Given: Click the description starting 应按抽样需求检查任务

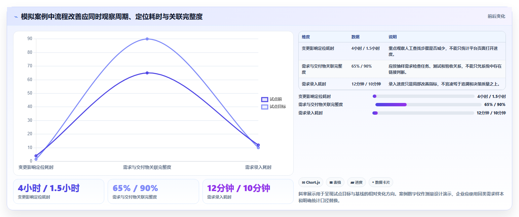Looking at the screenshot, I should click(445, 69).
